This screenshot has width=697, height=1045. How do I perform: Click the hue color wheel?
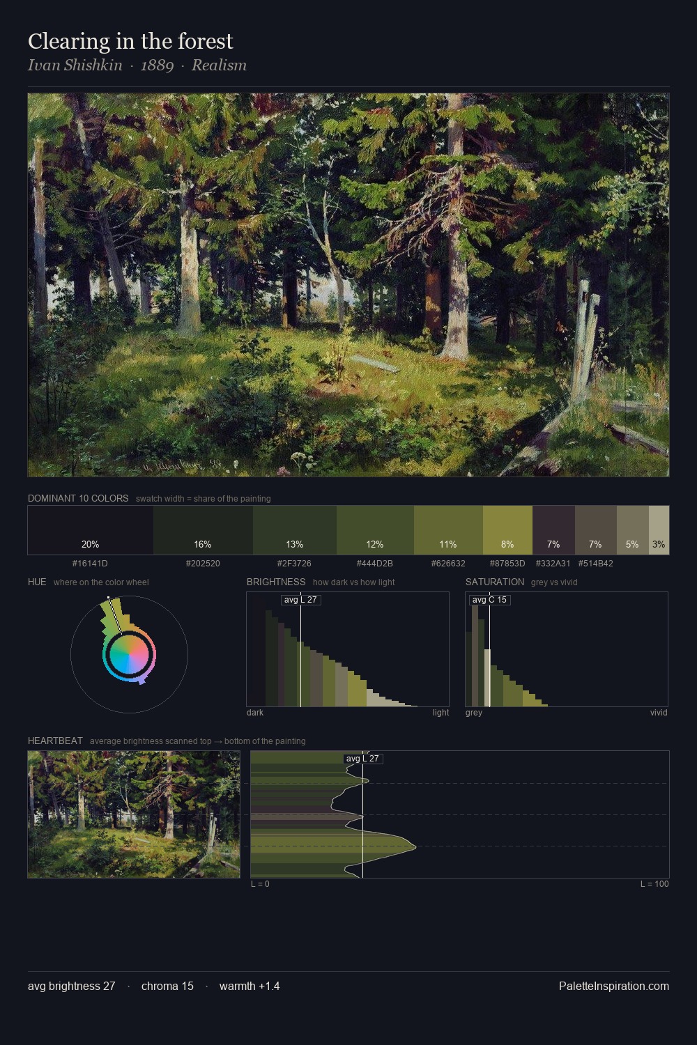pyautogui.click(x=129, y=654)
